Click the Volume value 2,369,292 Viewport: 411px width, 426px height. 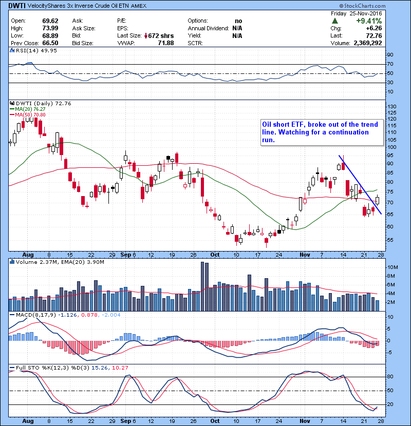[x=368, y=43]
